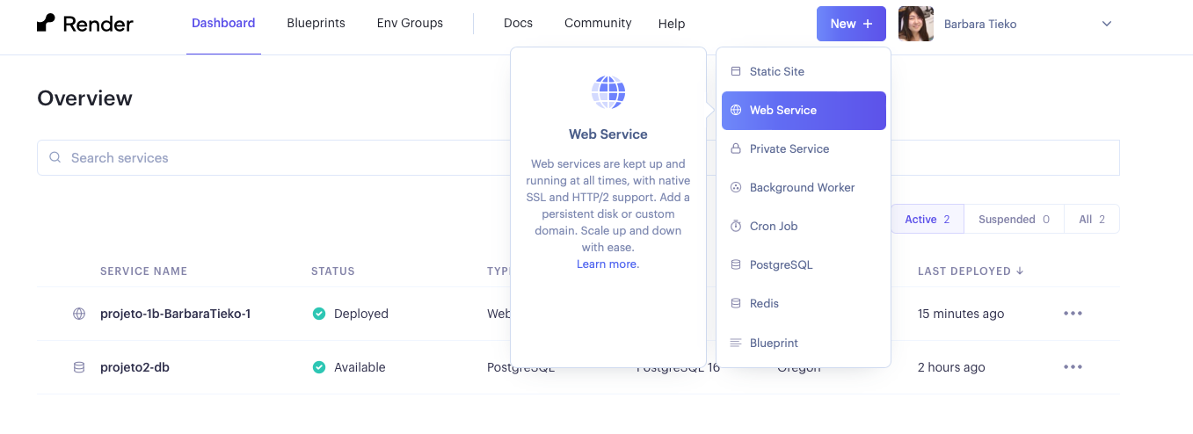Click Barbara Tieko's avatar photo
The height and width of the screenshot is (434, 1193).
(x=916, y=24)
